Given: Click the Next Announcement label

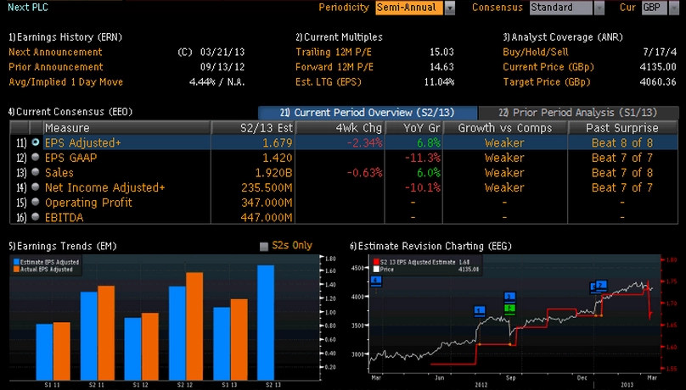Looking at the screenshot, I should point(55,52).
